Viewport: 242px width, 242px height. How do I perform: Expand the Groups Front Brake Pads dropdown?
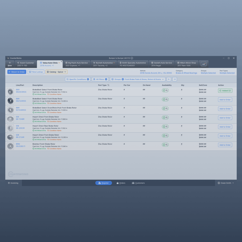(138, 79)
